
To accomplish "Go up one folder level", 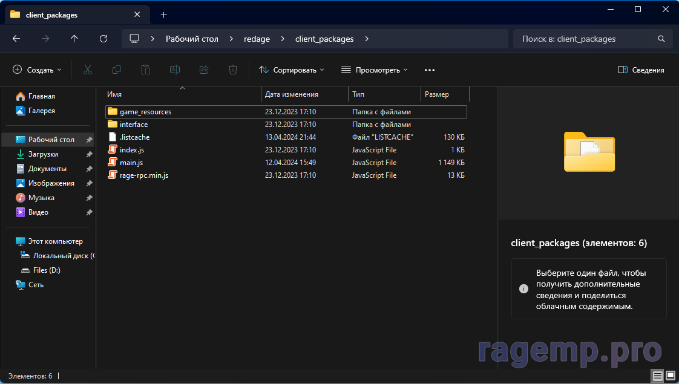I will point(74,39).
